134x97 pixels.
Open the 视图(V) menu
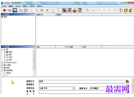(25, 6)
